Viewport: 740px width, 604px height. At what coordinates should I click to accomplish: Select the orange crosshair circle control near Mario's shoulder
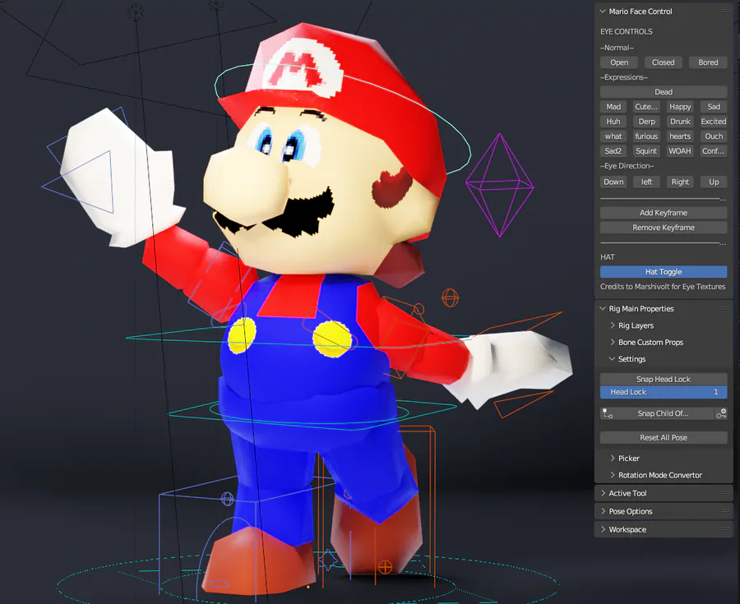click(x=450, y=298)
